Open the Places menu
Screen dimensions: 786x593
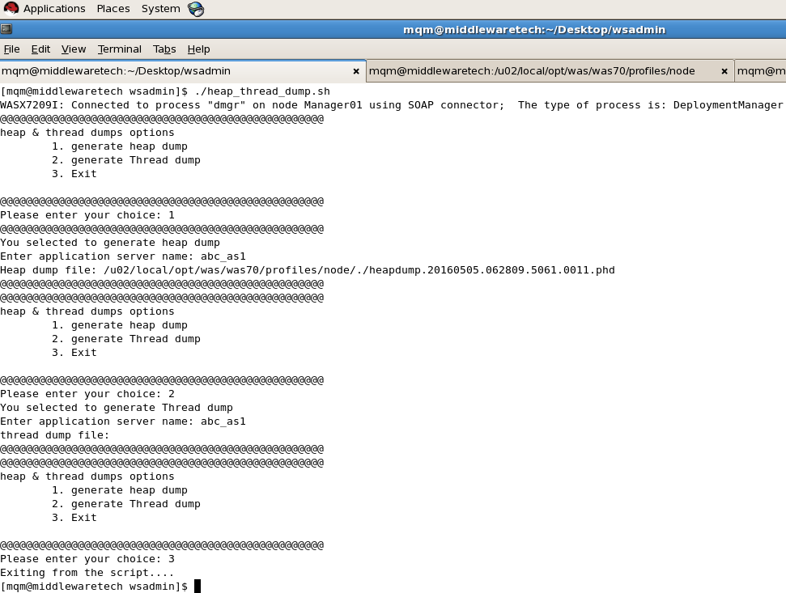click(x=113, y=8)
